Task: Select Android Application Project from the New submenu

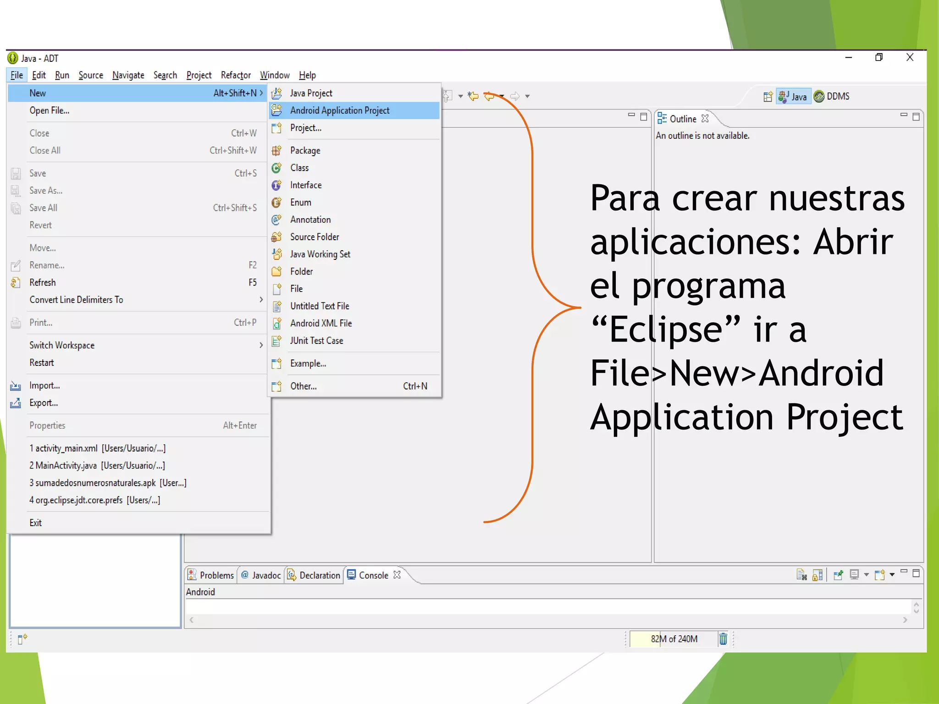Action: click(x=354, y=110)
